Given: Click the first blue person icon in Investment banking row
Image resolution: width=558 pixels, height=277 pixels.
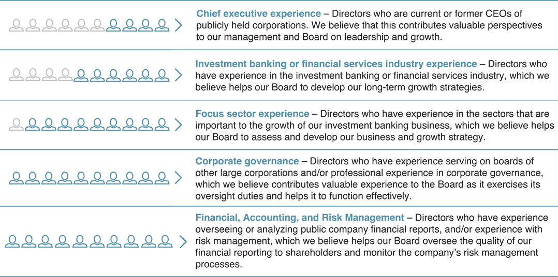Looking at the screenshot, I should click(81, 75).
